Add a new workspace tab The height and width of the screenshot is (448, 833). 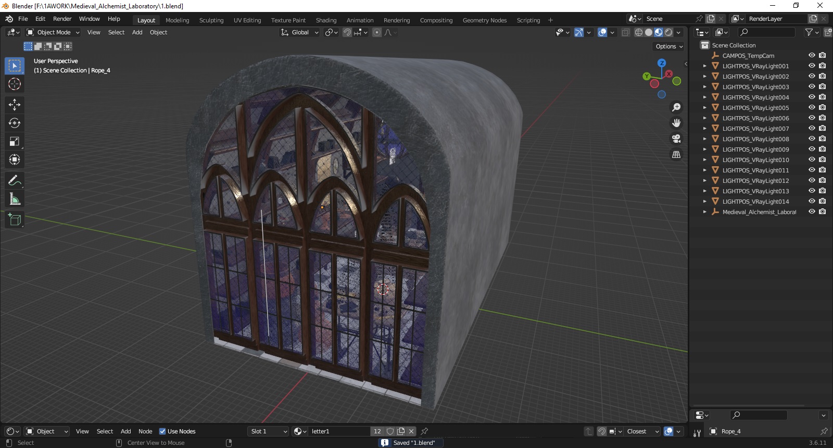click(550, 20)
